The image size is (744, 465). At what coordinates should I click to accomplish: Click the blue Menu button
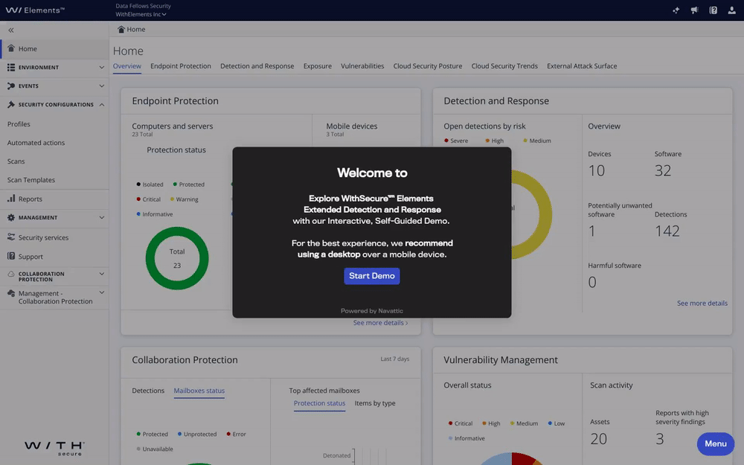point(716,443)
